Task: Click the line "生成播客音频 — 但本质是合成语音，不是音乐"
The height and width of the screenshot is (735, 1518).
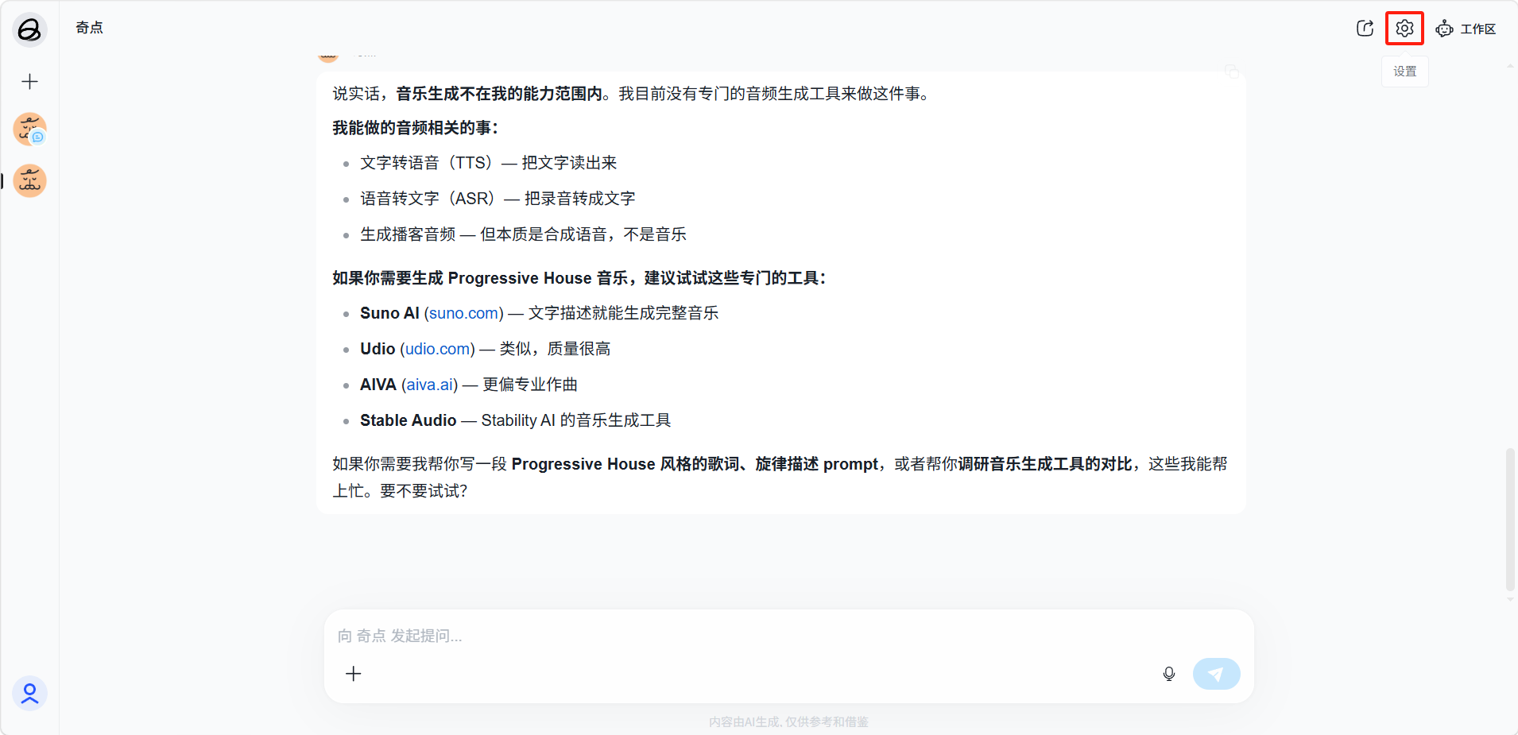Action: click(x=523, y=234)
